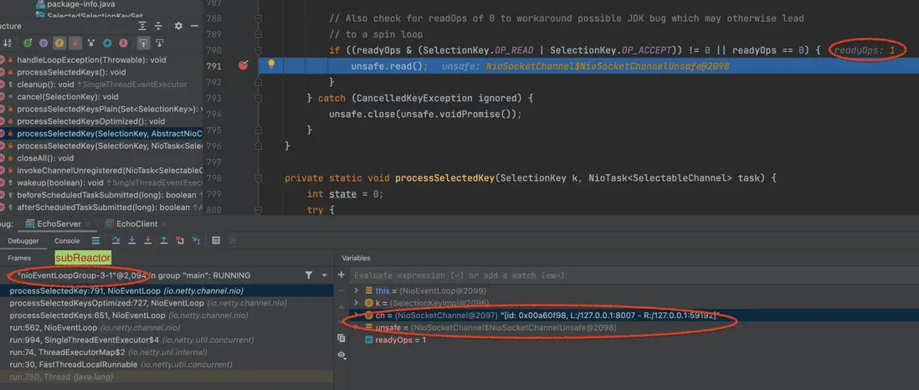The height and width of the screenshot is (390, 919).
Task: Select frame run:750, Thread
Action: point(167,377)
